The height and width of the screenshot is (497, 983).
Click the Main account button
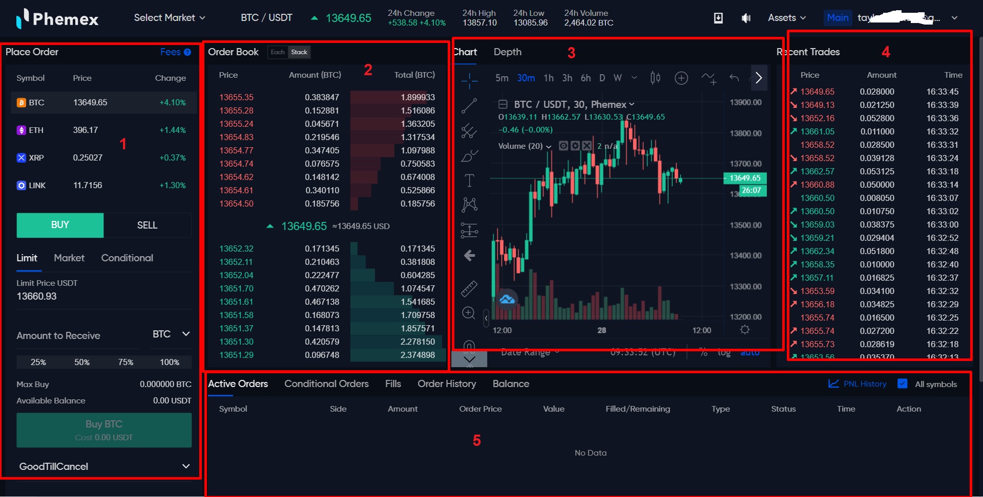pos(838,18)
